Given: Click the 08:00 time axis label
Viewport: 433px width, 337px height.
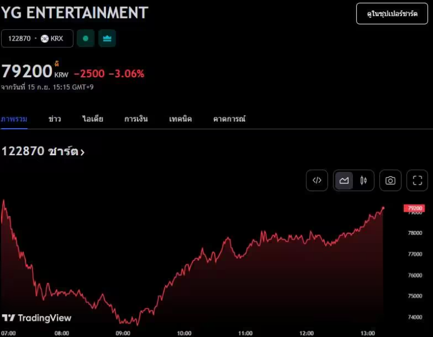Looking at the screenshot, I should click(62, 333).
